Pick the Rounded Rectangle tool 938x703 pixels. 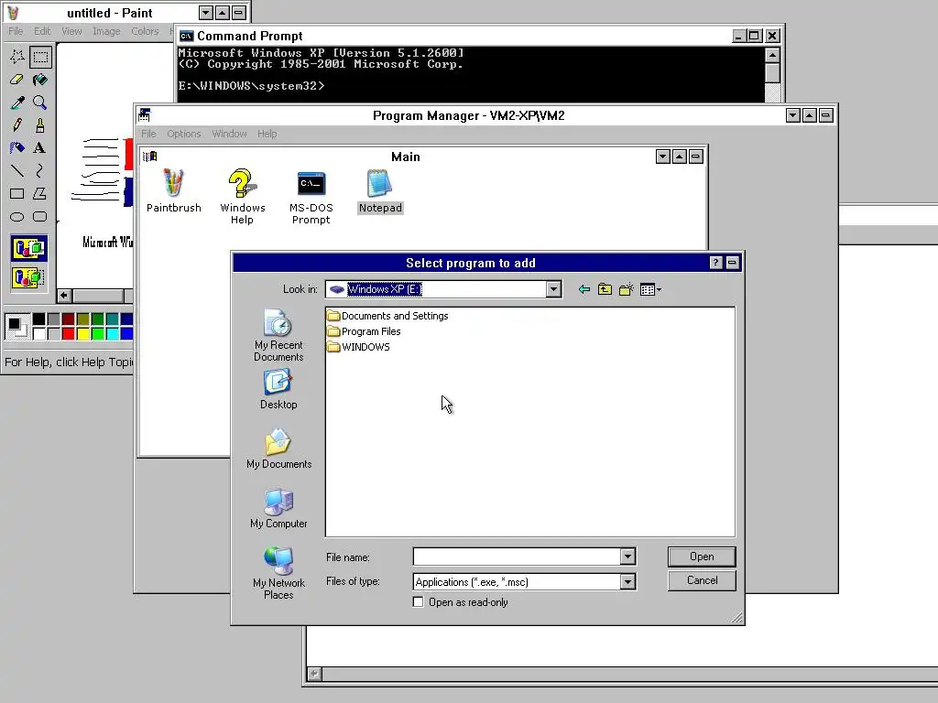(x=40, y=216)
